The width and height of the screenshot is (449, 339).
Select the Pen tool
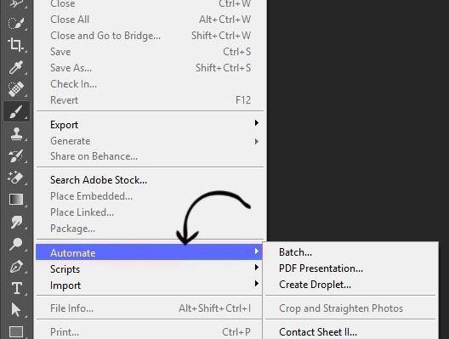(x=16, y=266)
